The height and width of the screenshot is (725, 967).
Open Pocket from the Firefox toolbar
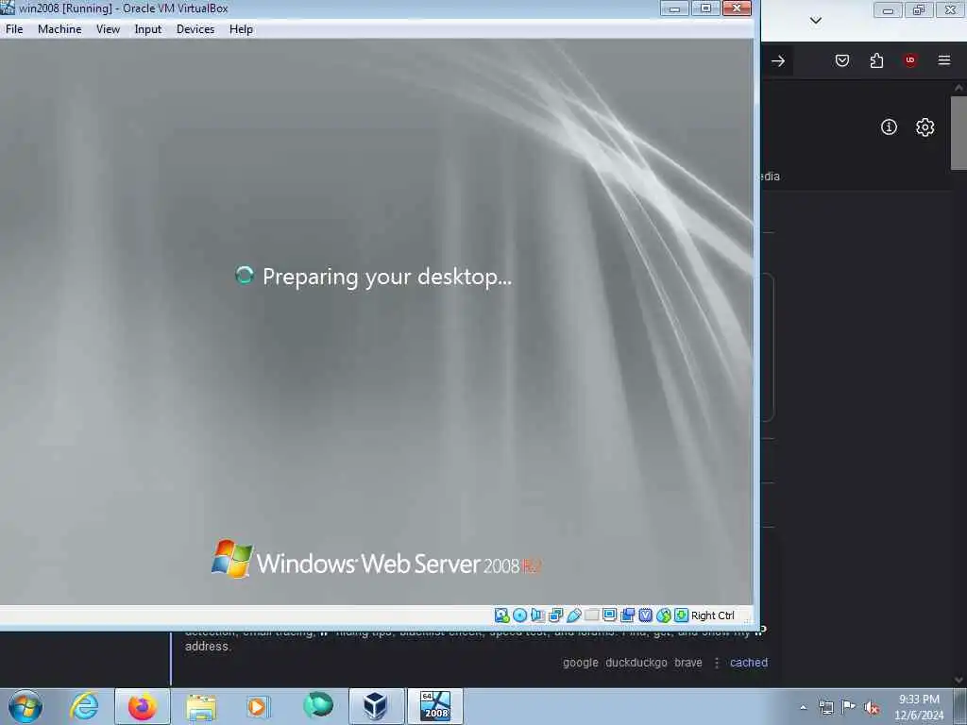(x=842, y=60)
